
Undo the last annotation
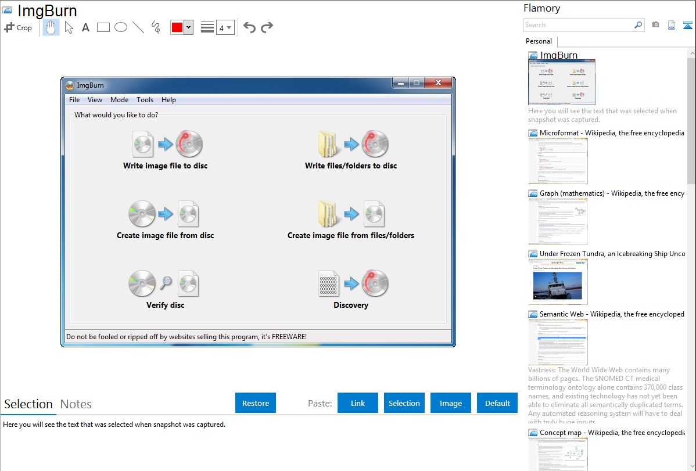[x=249, y=27]
